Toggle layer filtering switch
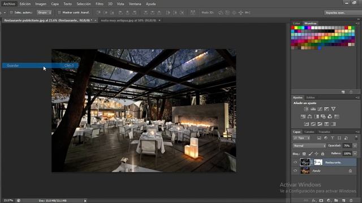362x203 pixels. pyautogui.click(x=356, y=138)
